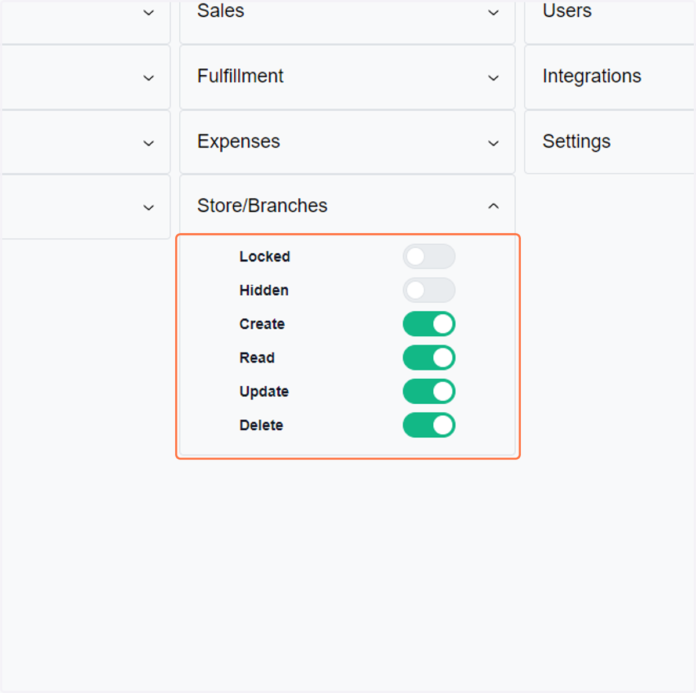
Task: Toggle the Update permission off
Action: [429, 391]
